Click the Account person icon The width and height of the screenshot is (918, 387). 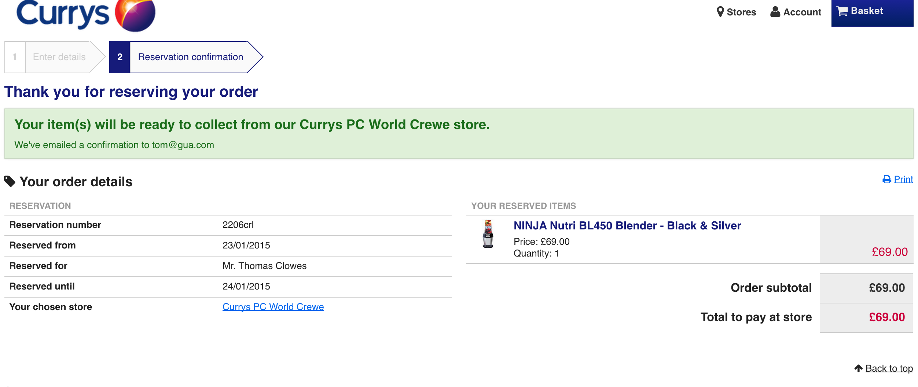[775, 12]
